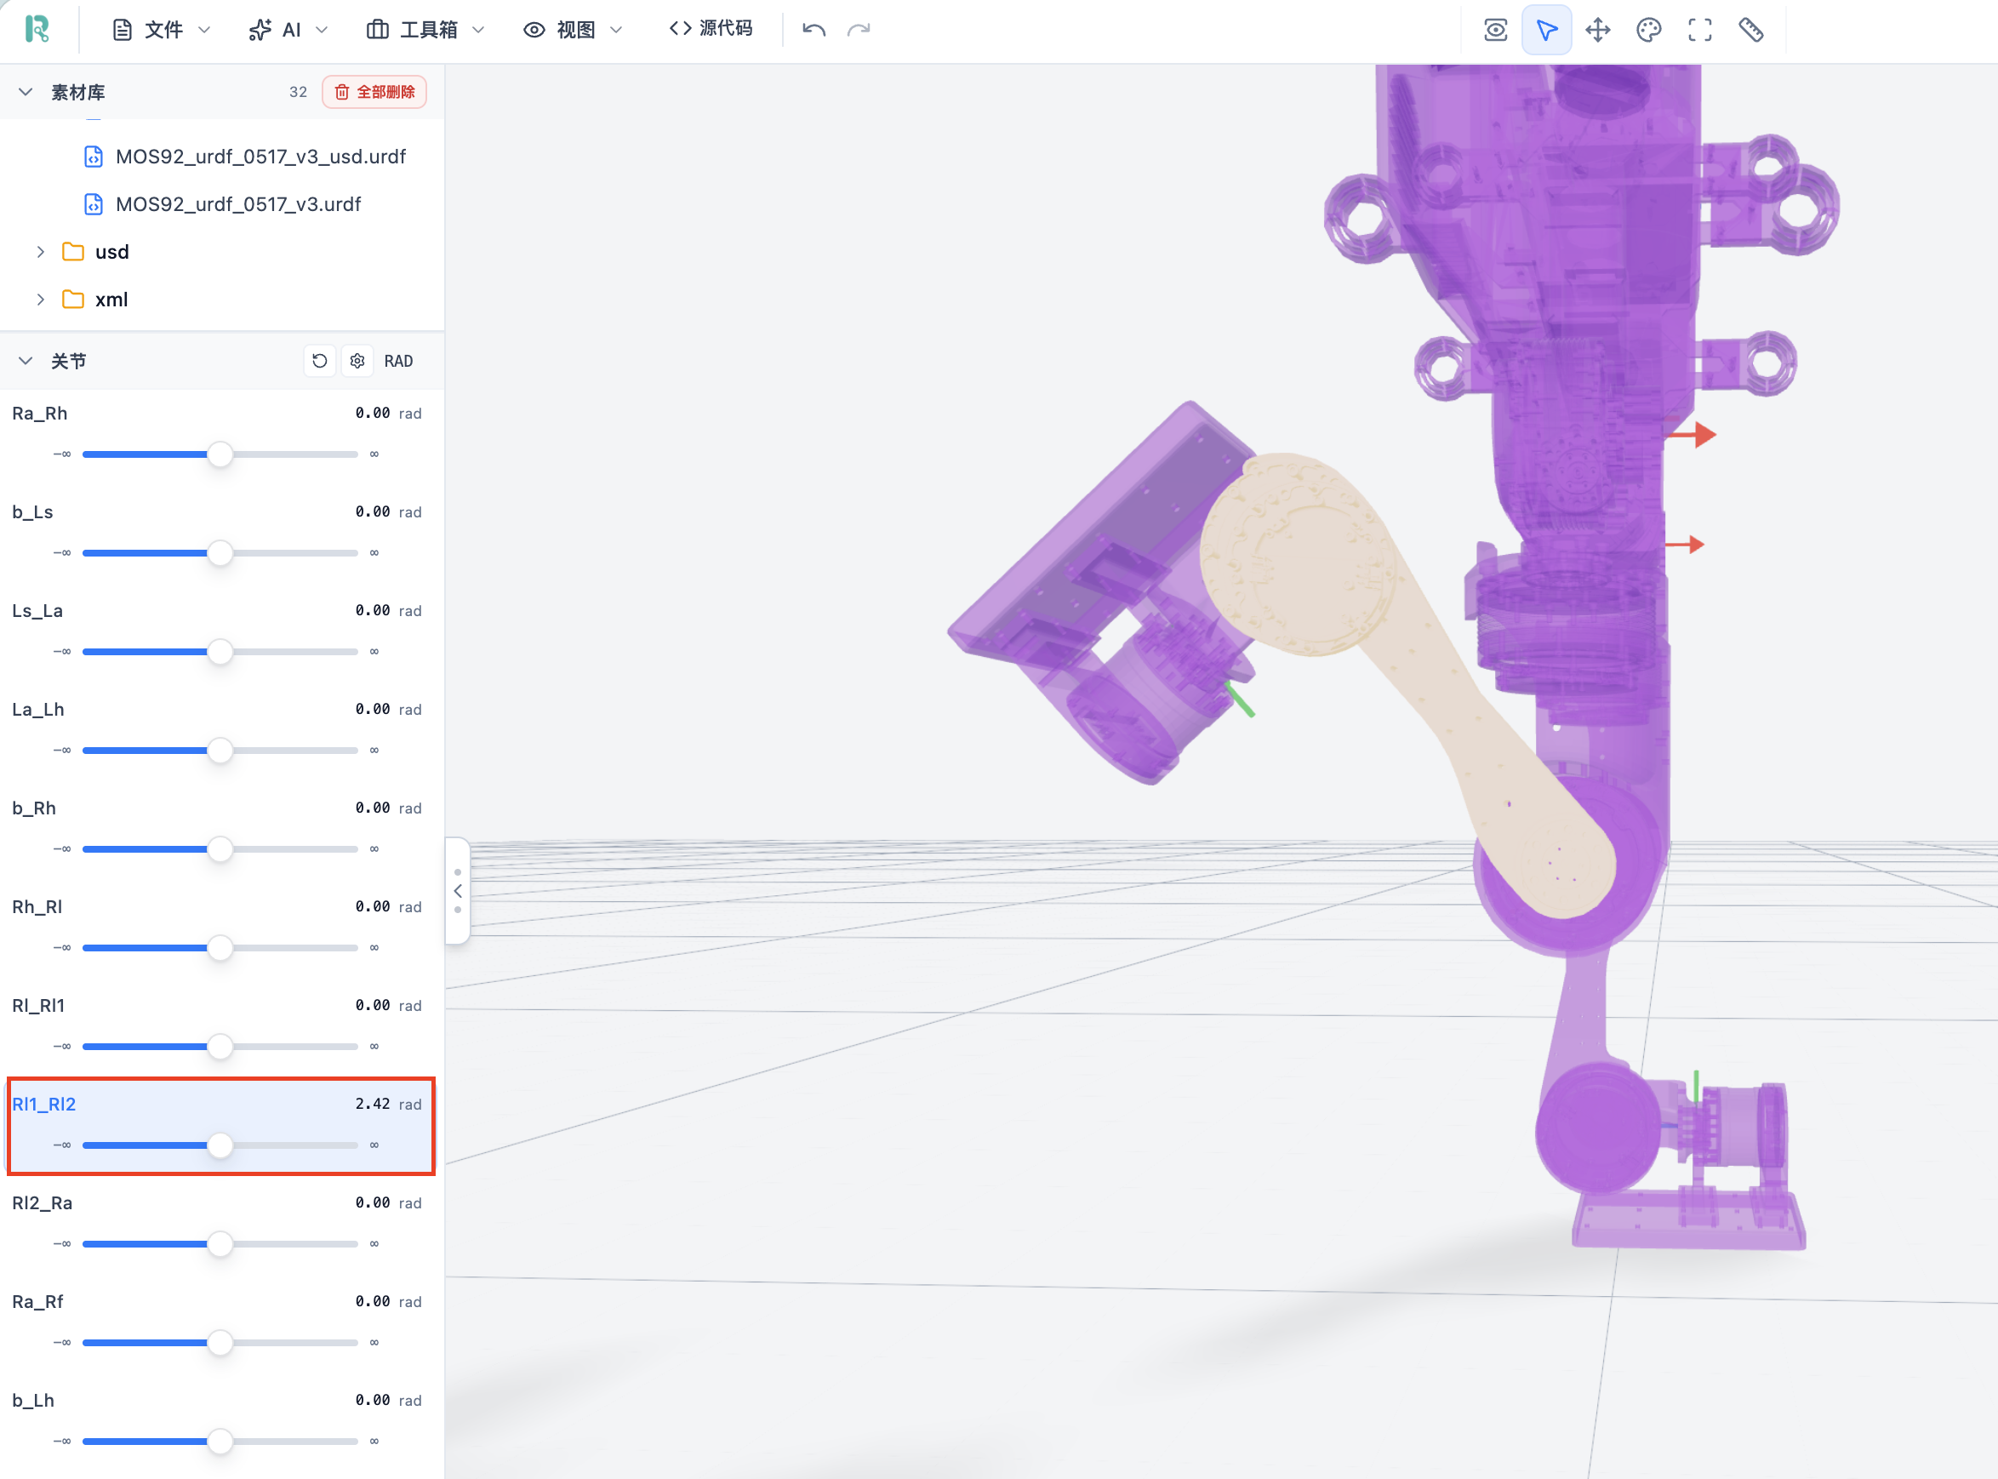Collapse the 关节 panel

(x=26, y=361)
